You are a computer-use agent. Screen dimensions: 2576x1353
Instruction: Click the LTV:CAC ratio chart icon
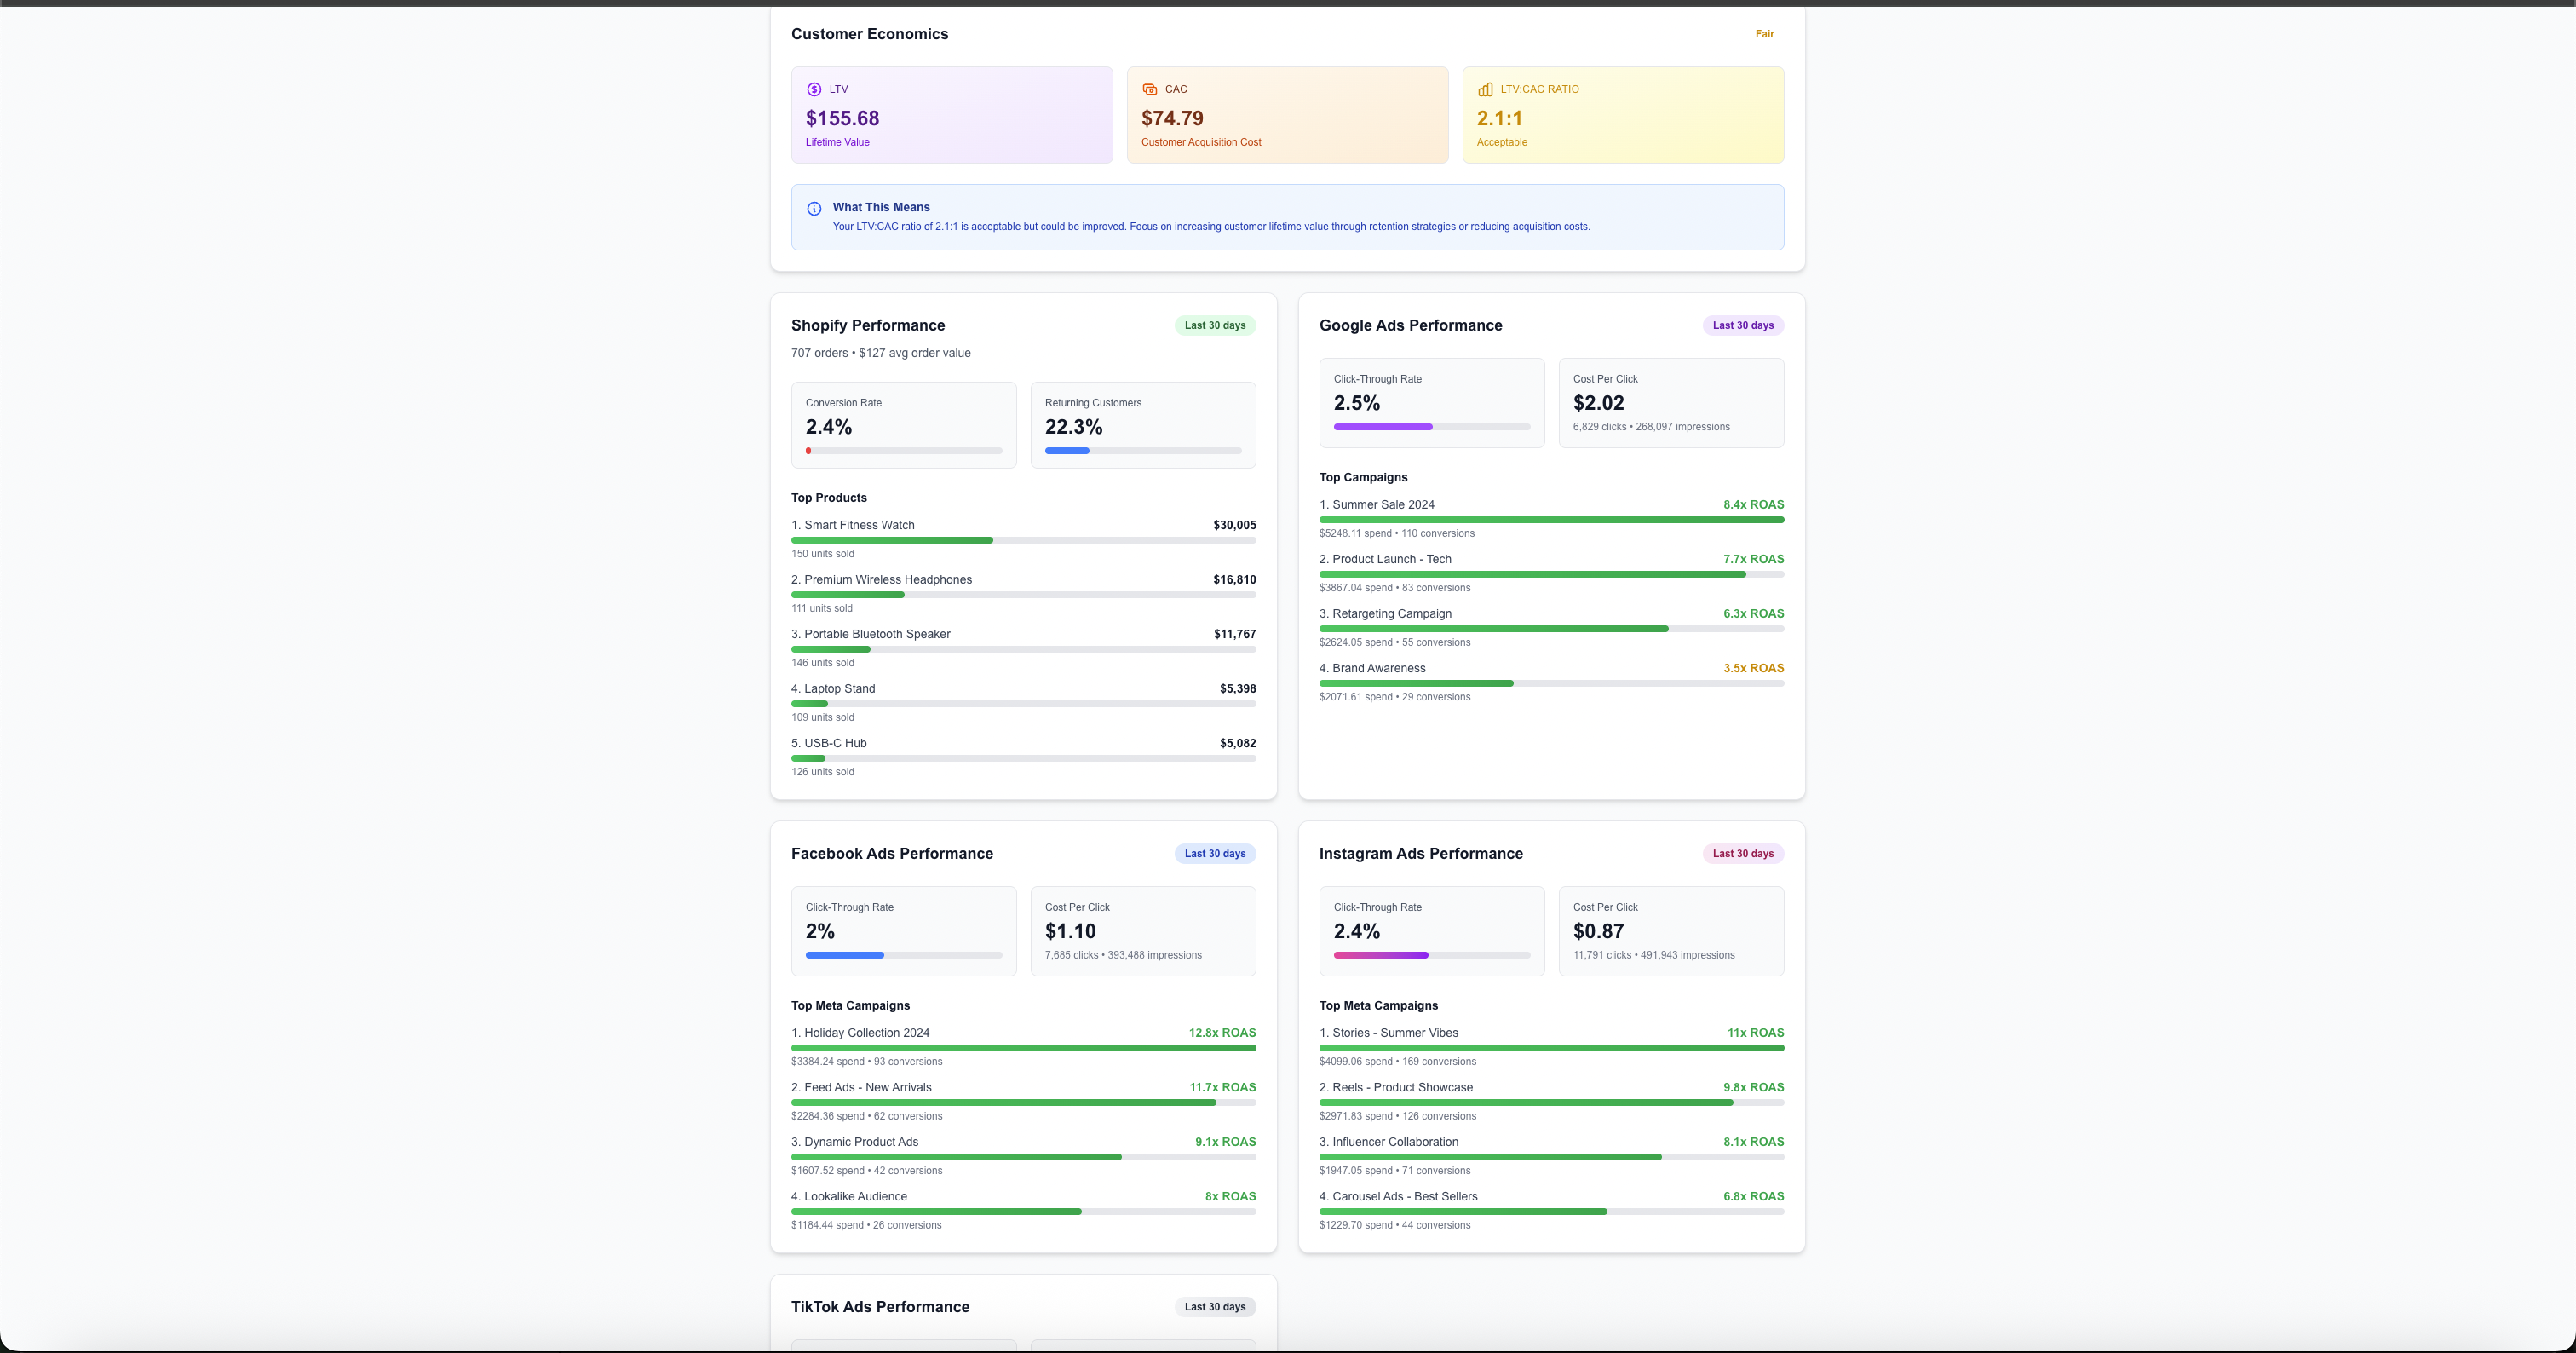(x=1484, y=89)
